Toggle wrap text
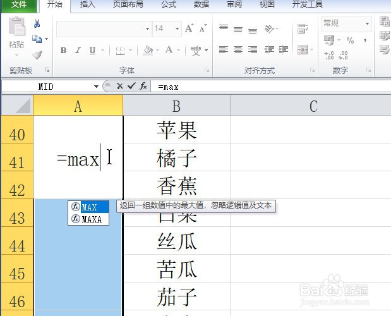391x316 pixels. pos(303,29)
